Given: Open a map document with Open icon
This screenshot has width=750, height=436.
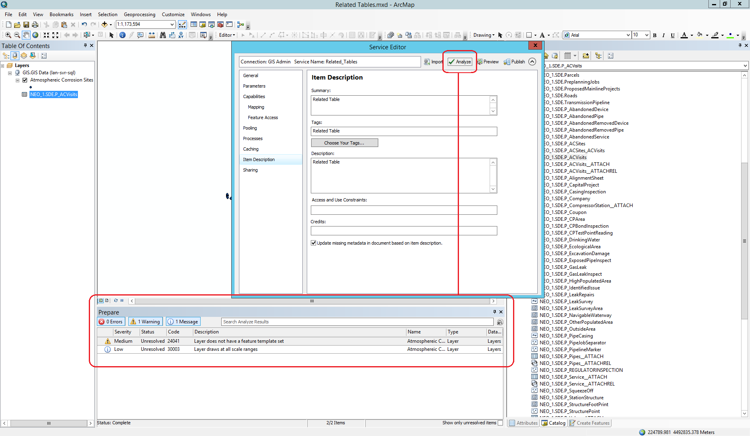Looking at the screenshot, I should [17, 25].
